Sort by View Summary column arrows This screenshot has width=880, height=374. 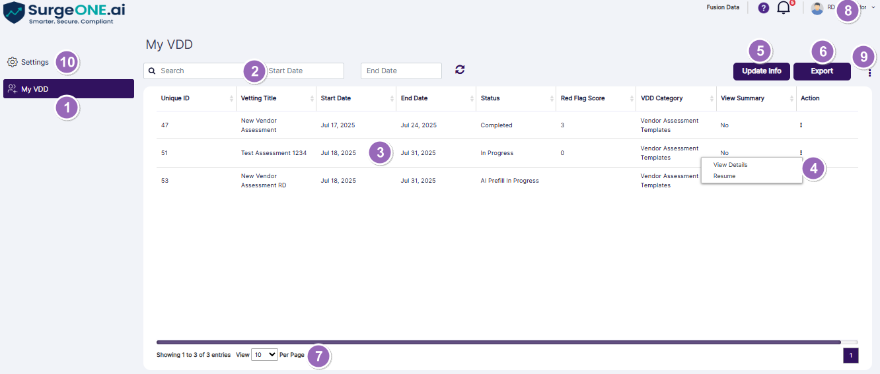791,98
